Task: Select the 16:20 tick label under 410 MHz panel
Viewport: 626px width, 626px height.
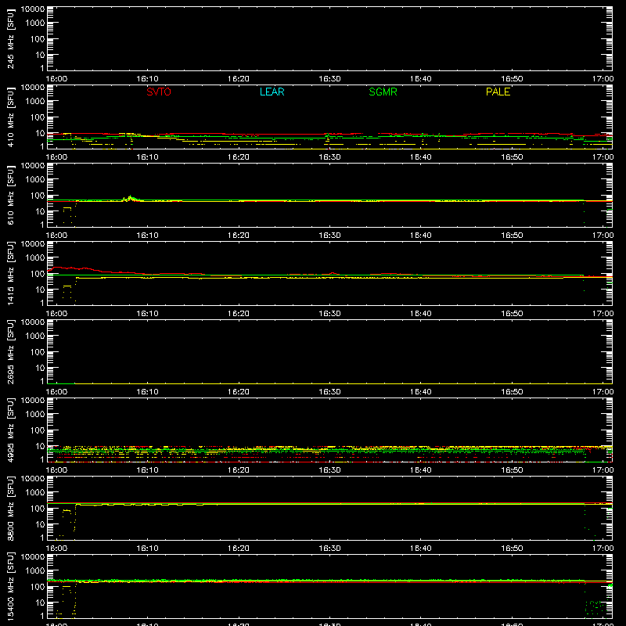Action: (239, 157)
